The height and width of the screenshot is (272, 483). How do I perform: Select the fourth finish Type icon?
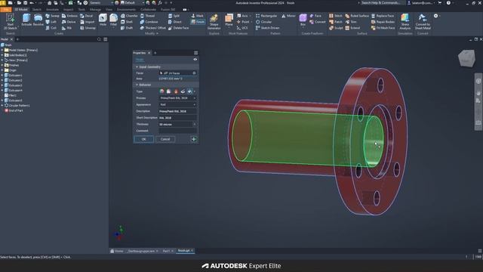pos(183,91)
